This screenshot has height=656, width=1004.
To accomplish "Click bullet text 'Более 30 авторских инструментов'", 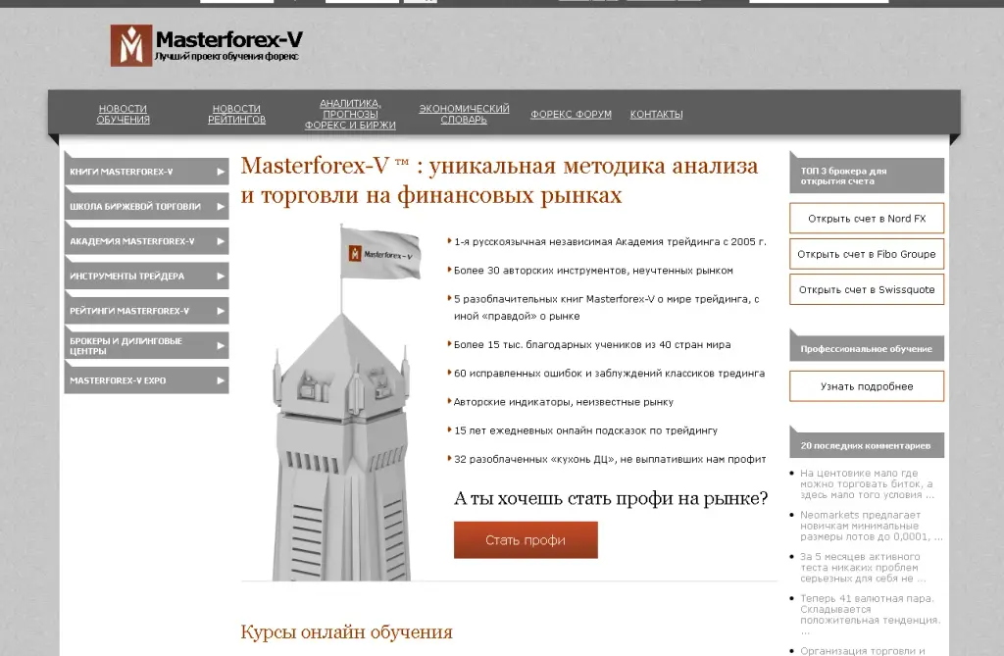I will (x=593, y=271).
